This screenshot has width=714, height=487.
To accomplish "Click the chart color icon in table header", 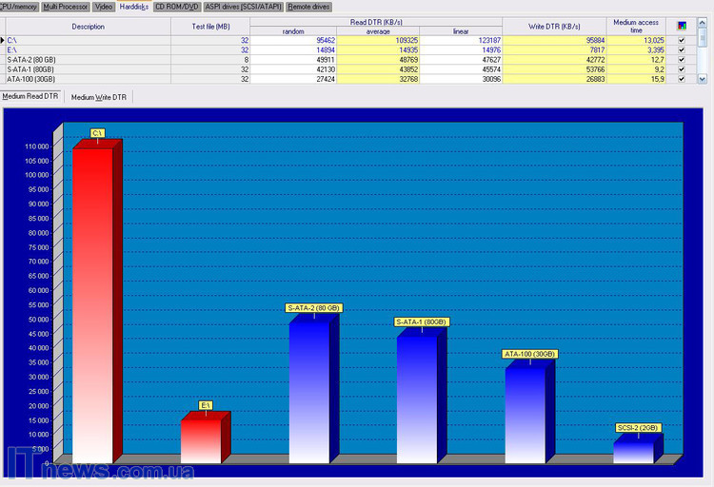I will [682, 26].
